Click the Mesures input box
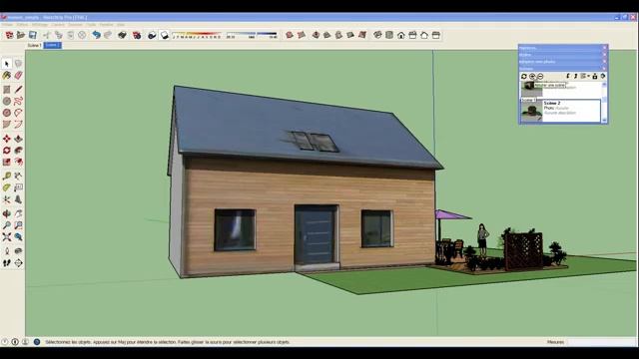 point(601,342)
